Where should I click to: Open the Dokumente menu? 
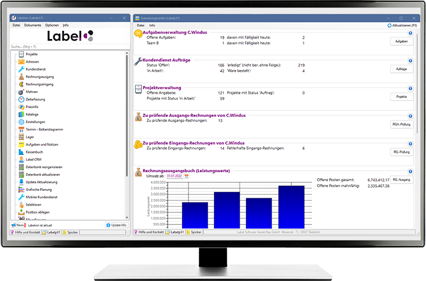(x=32, y=25)
